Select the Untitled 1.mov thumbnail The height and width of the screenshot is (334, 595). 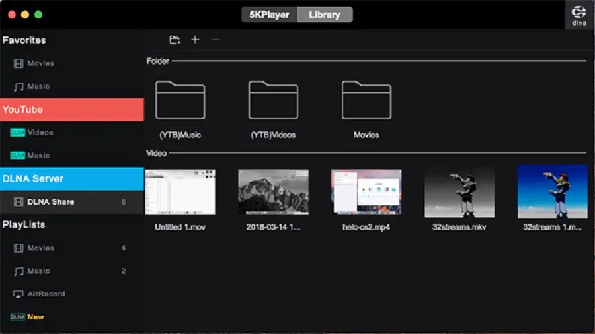point(180,192)
